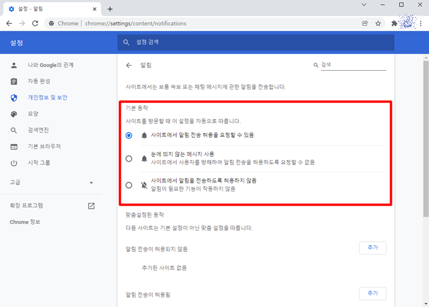This screenshot has width=429, height=307.
Task: Click the profile avatar icon in toolbar
Action: pyautogui.click(x=408, y=22)
